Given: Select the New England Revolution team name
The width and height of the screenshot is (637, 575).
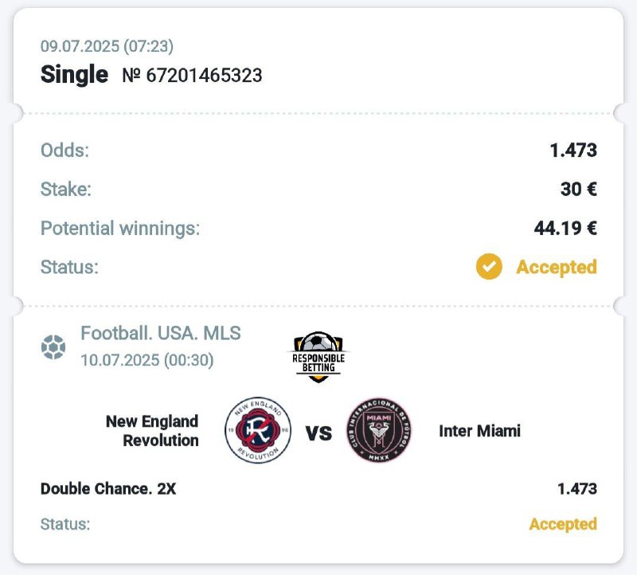Looking at the screenshot, I should pos(152,431).
